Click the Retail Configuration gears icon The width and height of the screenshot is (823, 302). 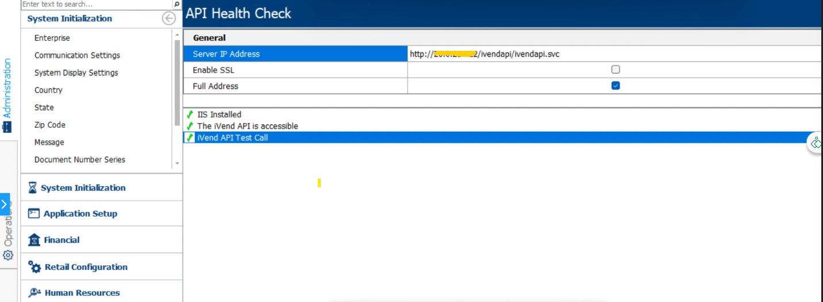[34, 266]
